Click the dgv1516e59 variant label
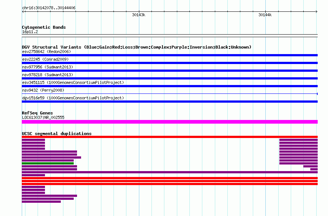Viewport: 328px width, 216px height. [73, 98]
